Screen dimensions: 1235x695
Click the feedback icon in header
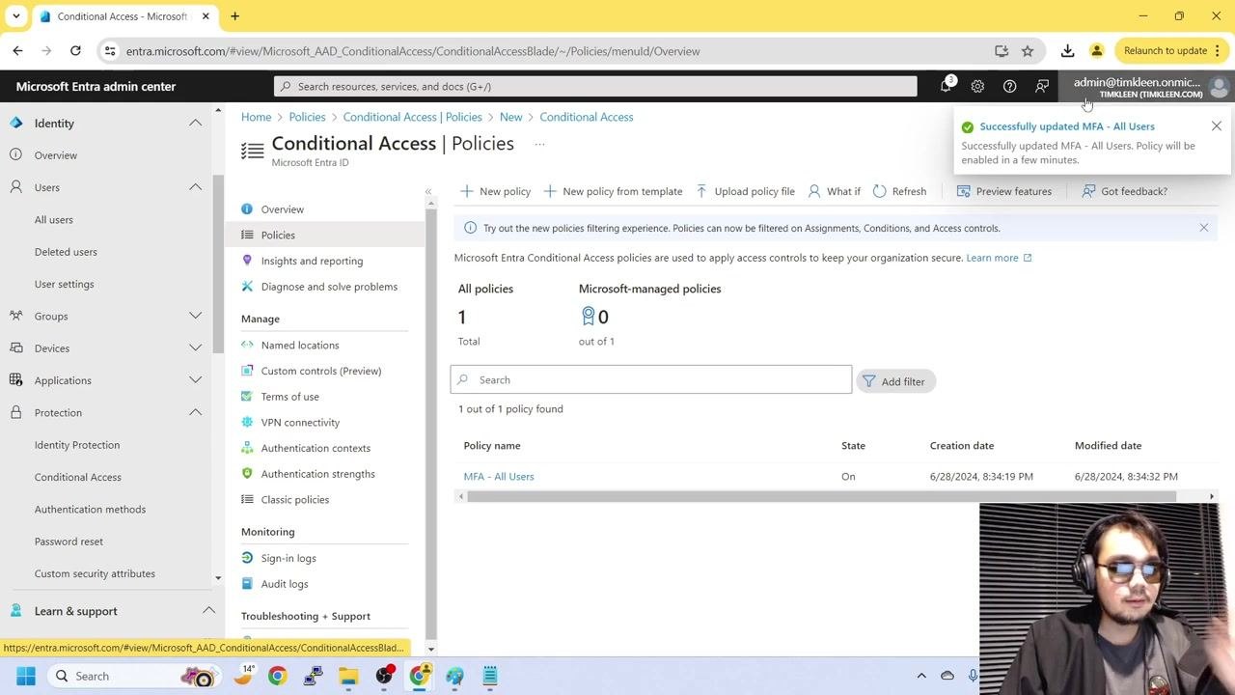[x=1042, y=87]
